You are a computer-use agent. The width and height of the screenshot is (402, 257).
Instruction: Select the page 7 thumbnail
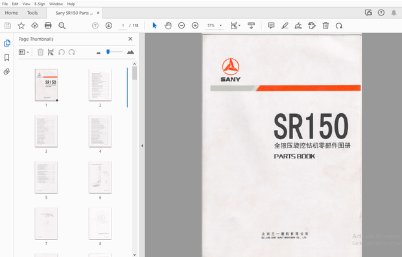pyautogui.click(x=46, y=223)
